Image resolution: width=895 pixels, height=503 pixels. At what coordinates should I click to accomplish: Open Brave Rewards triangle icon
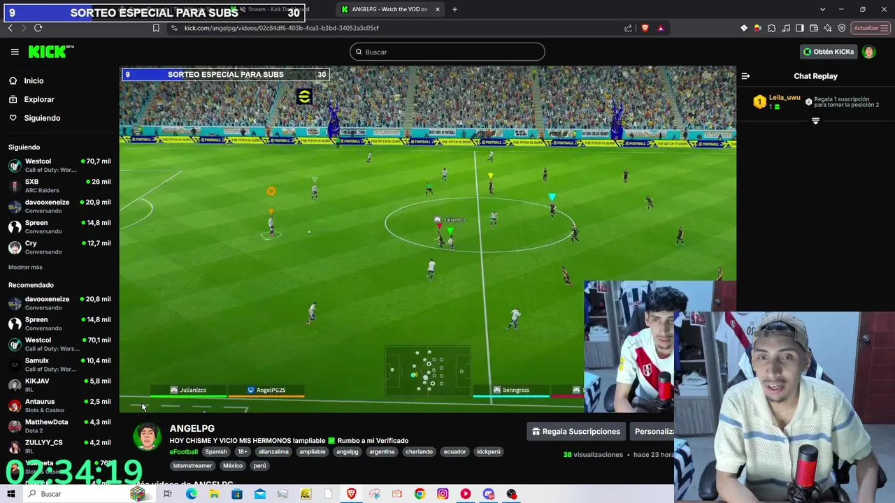click(660, 28)
